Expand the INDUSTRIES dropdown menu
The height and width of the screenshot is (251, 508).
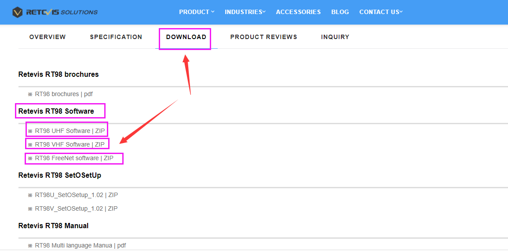click(x=245, y=12)
